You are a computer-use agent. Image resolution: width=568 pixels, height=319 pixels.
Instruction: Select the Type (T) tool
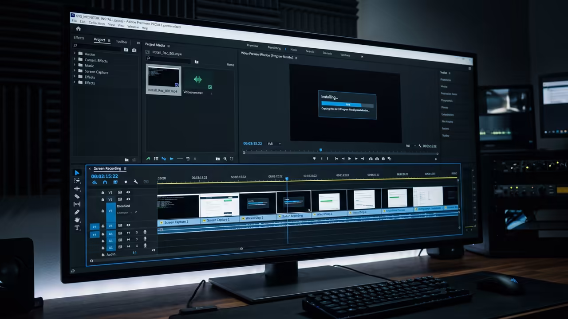[x=77, y=228]
